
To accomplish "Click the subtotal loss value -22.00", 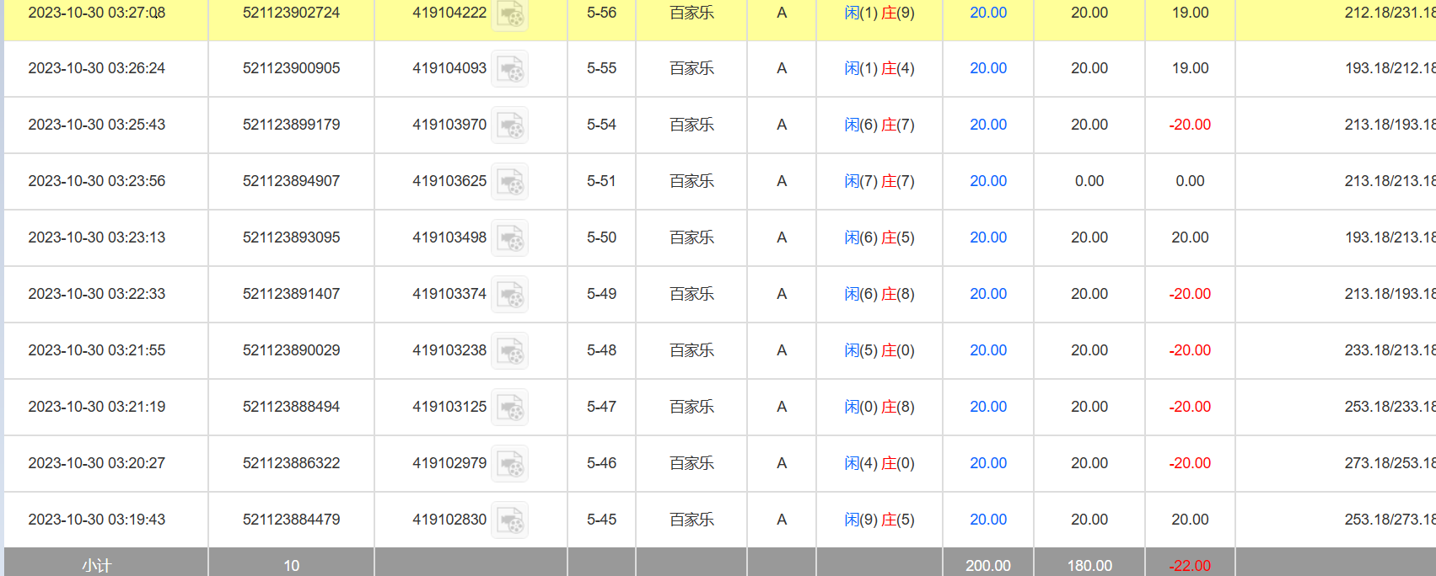I will 1189,565.
